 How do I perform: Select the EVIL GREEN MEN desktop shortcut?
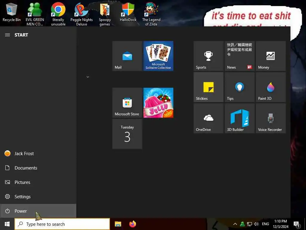[35, 14]
